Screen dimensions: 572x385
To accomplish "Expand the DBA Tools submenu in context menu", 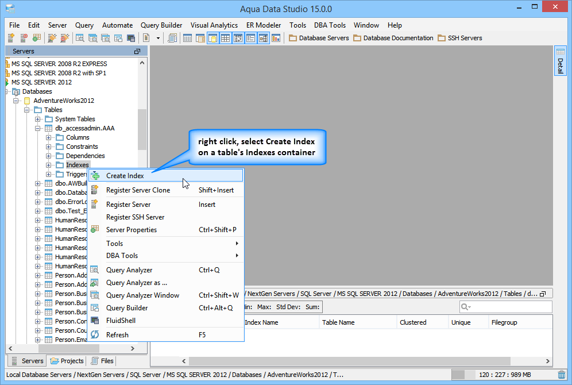I will coord(166,256).
